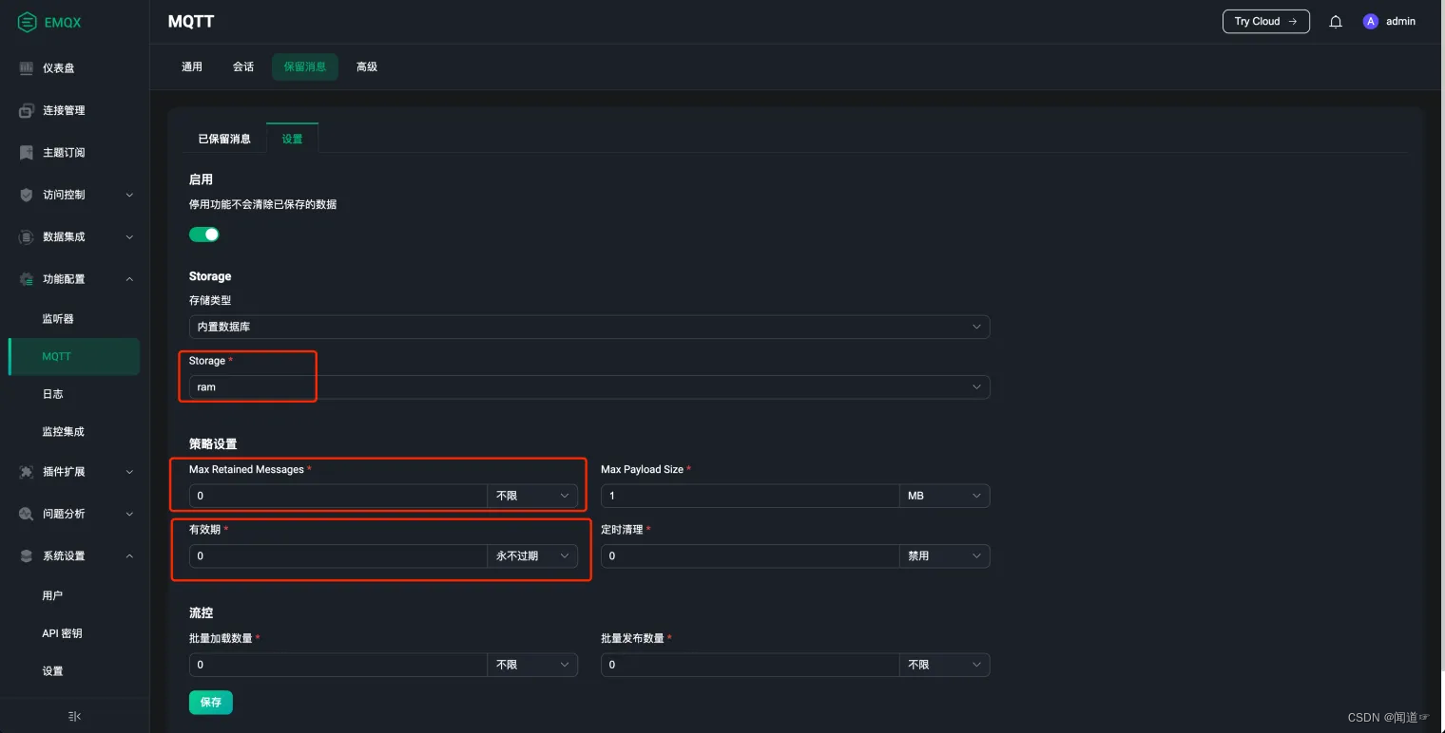Toggle the 启用 retained messages switch

[x=204, y=235]
